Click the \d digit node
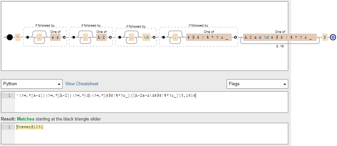337x146 pixels. 146,37
